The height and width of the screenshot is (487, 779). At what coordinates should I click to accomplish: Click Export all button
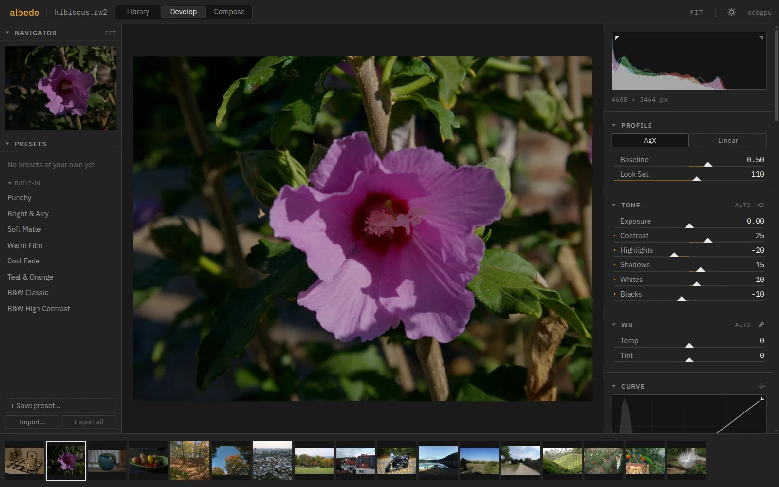[x=89, y=422]
